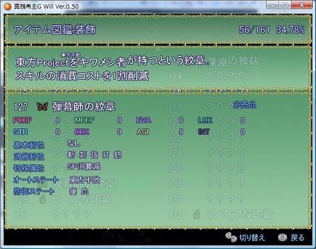The height and width of the screenshot is (249, 316).
Task: Click the 斬 刺 抜 打 銃 resistances
Action: (x=94, y=155)
